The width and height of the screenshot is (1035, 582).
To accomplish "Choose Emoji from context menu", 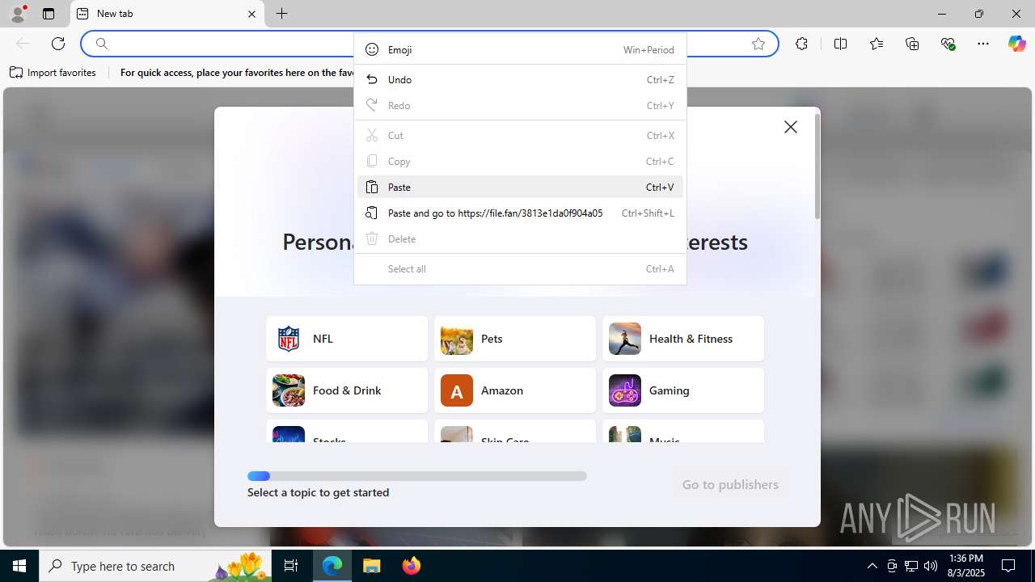I will [x=520, y=49].
